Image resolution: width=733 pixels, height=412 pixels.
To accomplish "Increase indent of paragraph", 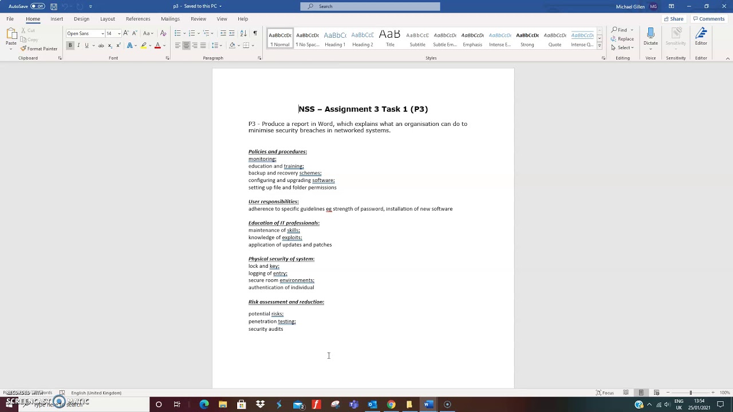I will [232, 33].
